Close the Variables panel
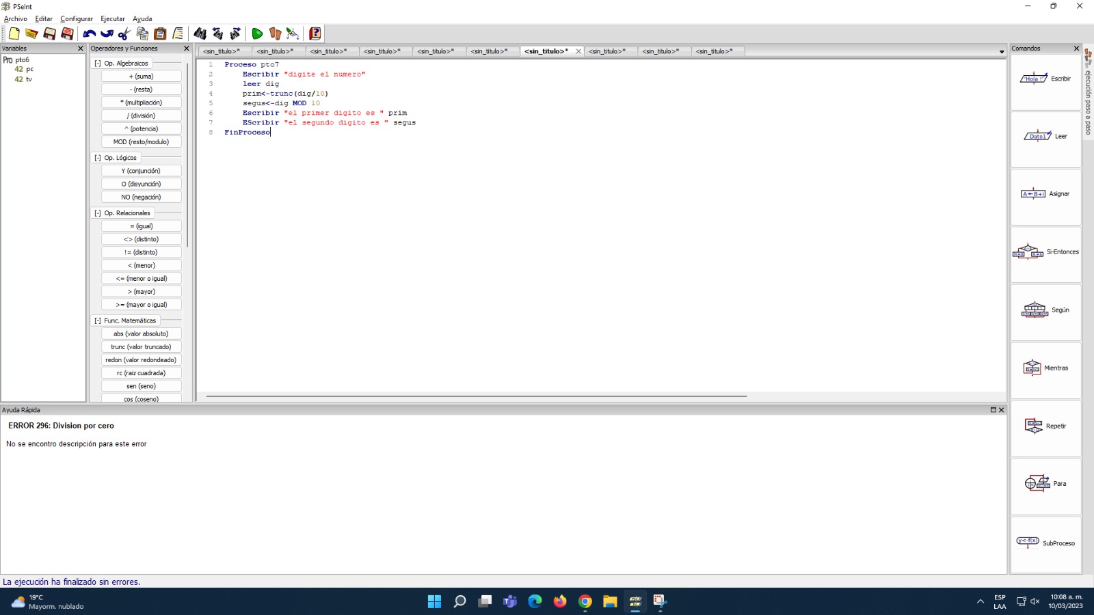Screen dimensions: 1094x615 coord(80,49)
